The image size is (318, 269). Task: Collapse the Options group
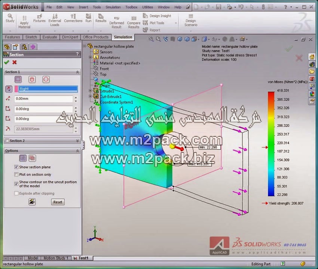(77, 151)
